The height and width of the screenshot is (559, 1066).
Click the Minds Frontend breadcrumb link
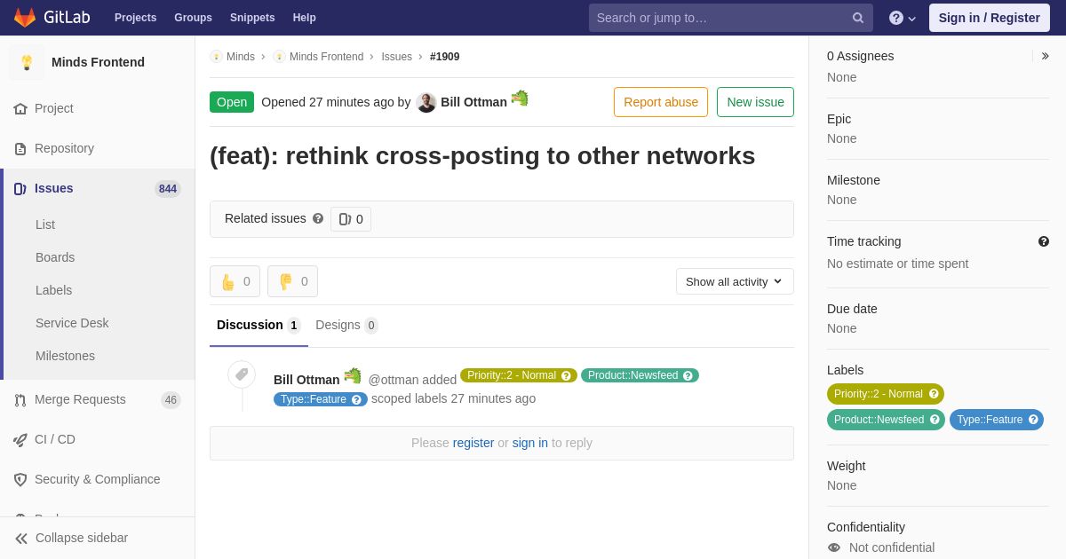(326, 57)
